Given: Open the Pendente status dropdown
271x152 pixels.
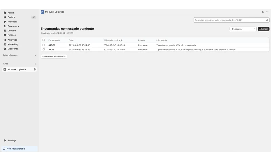Looking at the screenshot, I should 243,29.
